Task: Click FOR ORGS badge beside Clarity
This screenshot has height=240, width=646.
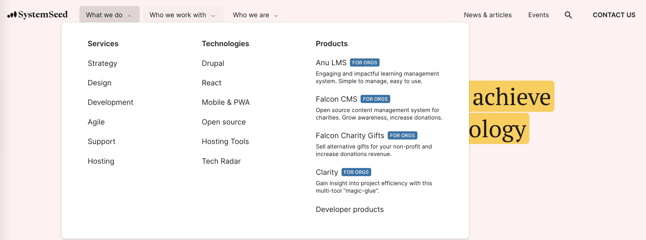Action: coord(356,172)
